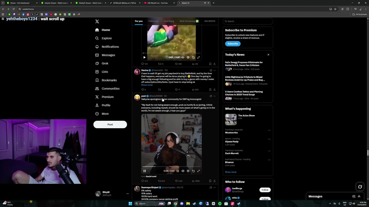Click the Post button
The image size is (369, 207).
pos(110,124)
